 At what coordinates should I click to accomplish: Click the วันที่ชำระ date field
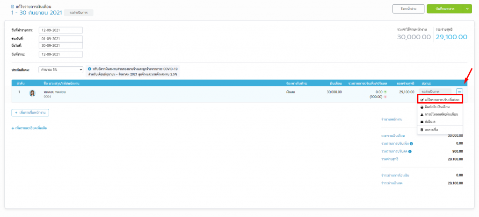(61, 55)
